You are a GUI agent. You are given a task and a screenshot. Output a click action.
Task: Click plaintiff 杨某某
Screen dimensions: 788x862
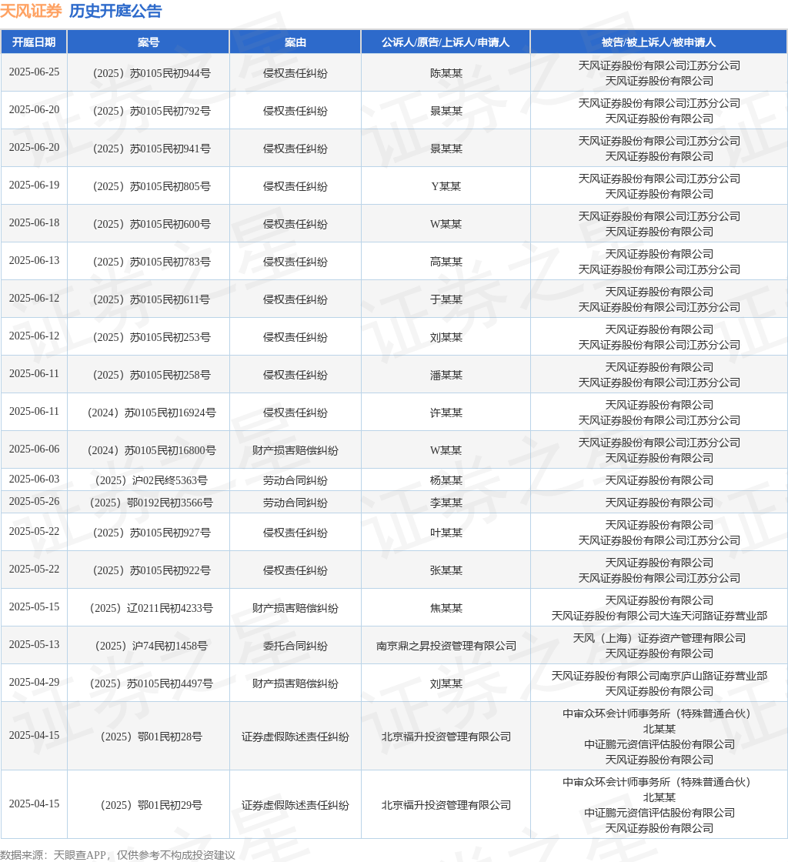coord(446,480)
